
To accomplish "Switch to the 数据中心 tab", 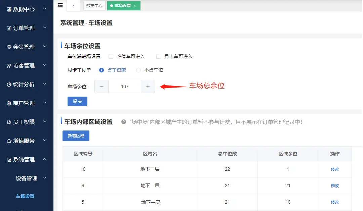I will [94, 6].
